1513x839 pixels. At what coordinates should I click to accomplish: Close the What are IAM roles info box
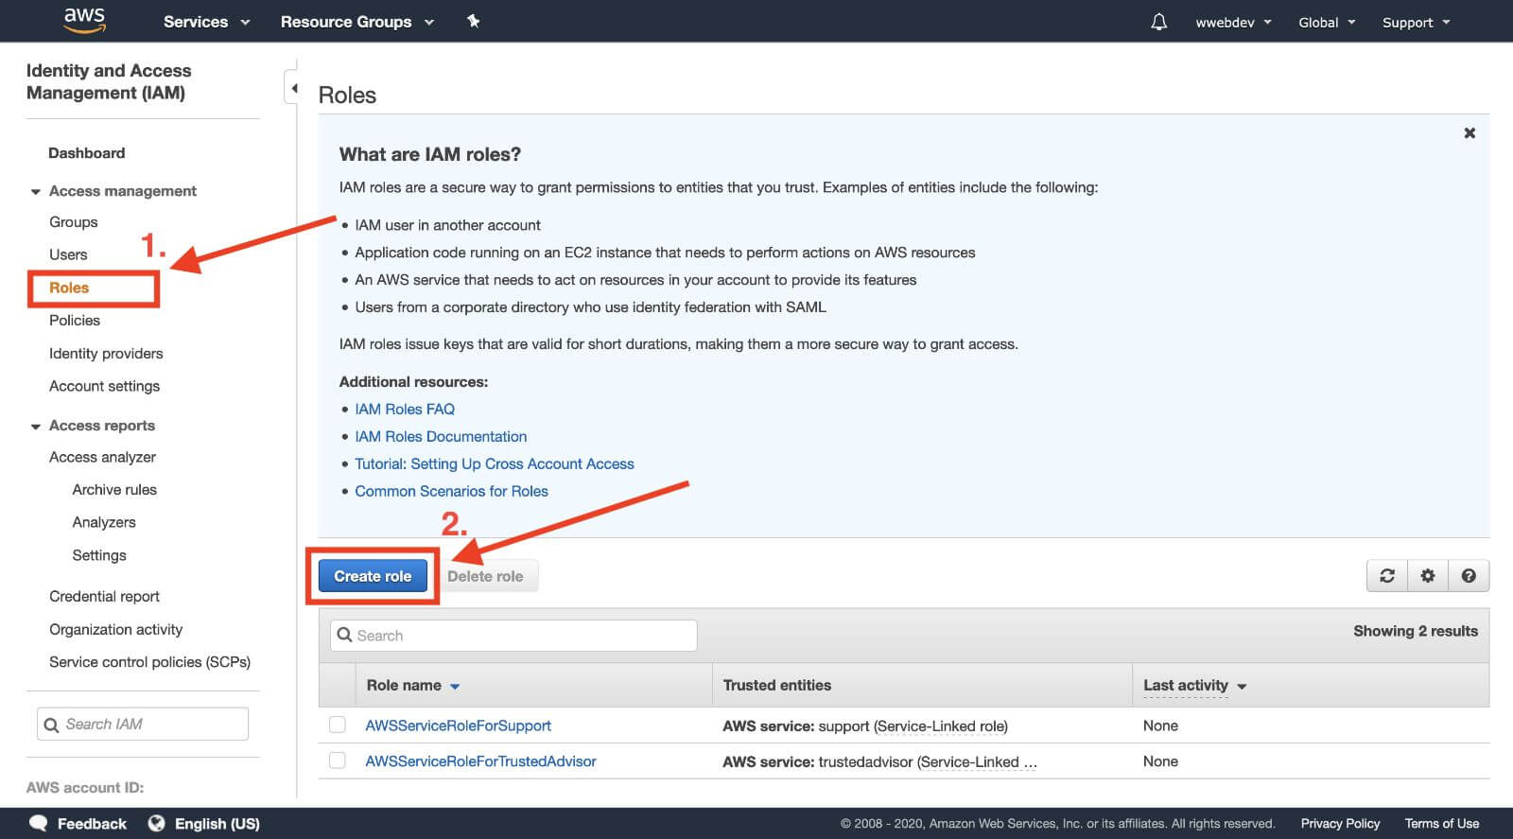click(1470, 133)
